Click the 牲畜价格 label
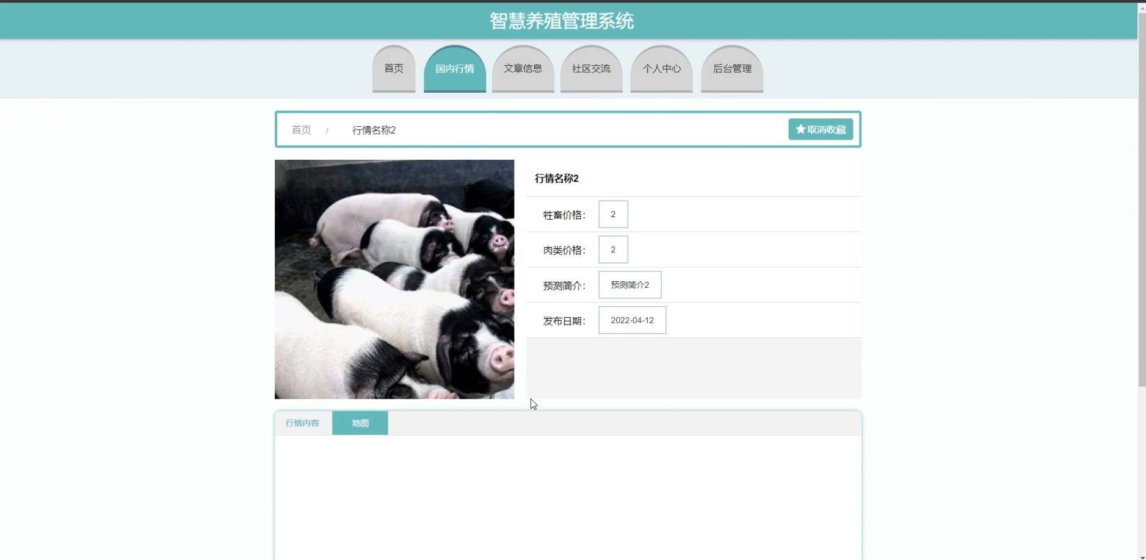Screen dimensions: 1146x560 point(564,215)
